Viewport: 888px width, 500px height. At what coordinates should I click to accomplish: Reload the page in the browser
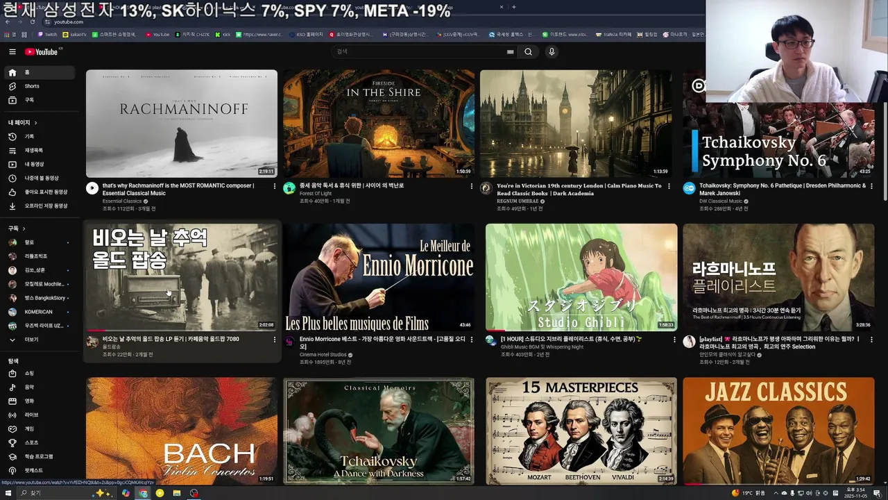pyautogui.click(x=31, y=22)
